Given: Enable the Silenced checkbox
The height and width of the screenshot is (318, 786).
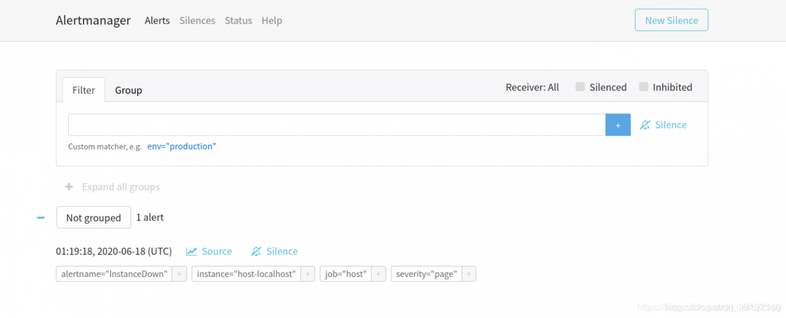Looking at the screenshot, I should click(580, 87).
